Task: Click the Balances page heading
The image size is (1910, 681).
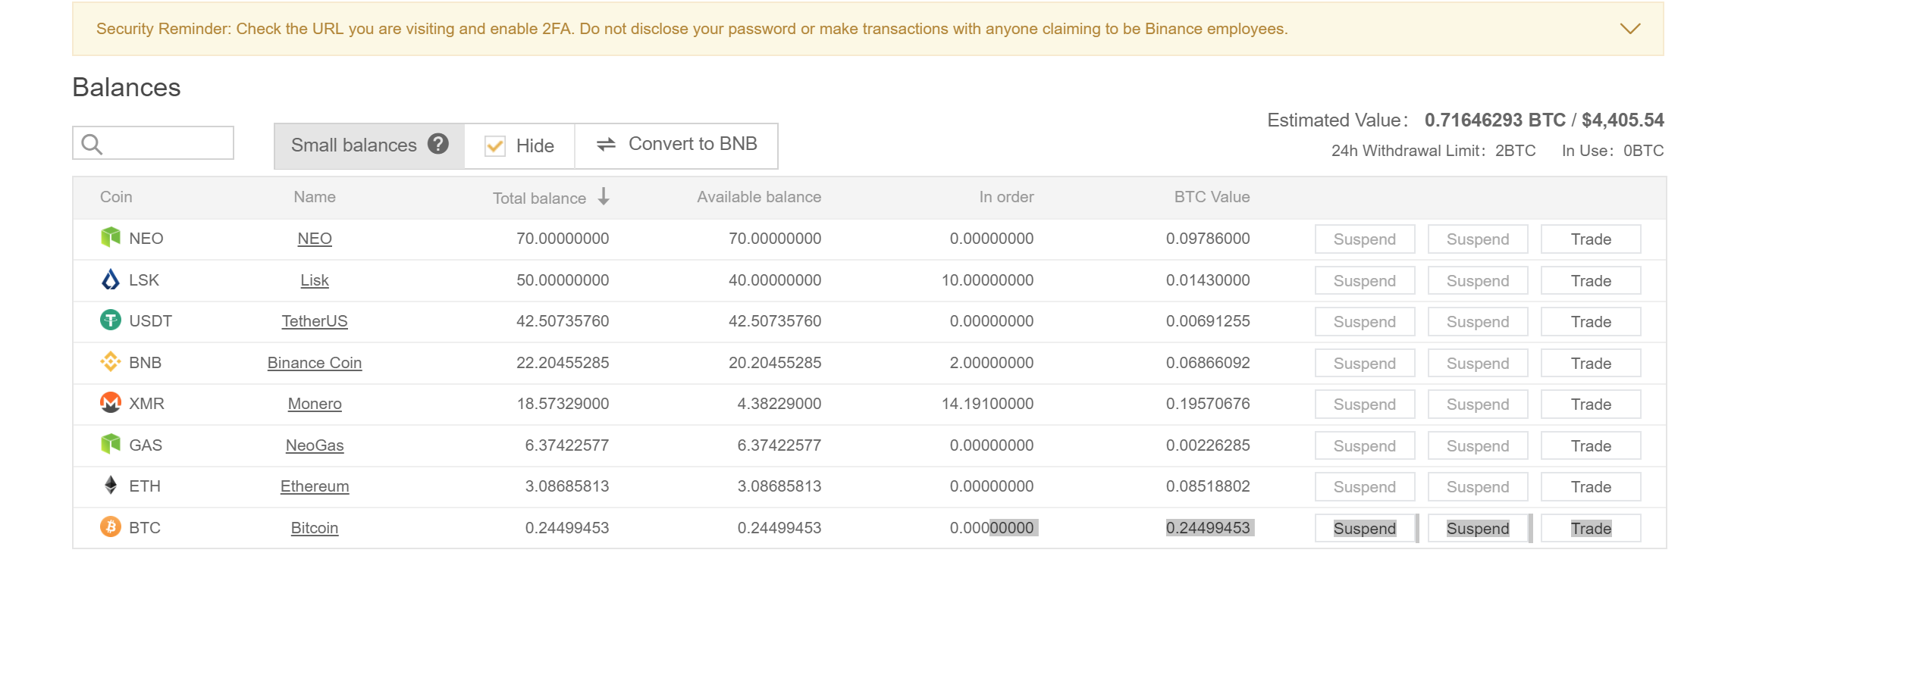Action: click(127, 87)
